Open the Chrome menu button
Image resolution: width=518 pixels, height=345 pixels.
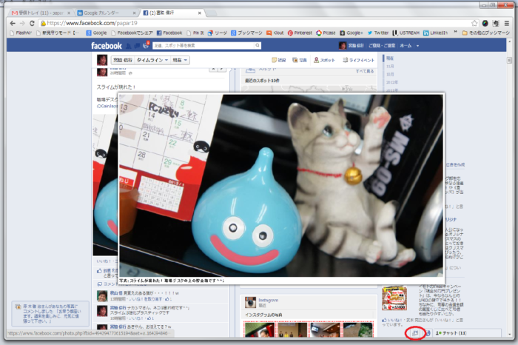tap(506, 23)
